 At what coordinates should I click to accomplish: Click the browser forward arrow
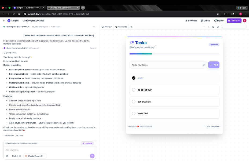(x=8, y=14)
